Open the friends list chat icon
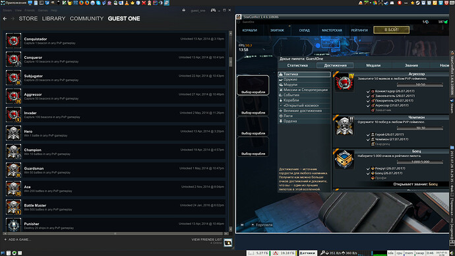The image size is (455, 256). (228, 243)
